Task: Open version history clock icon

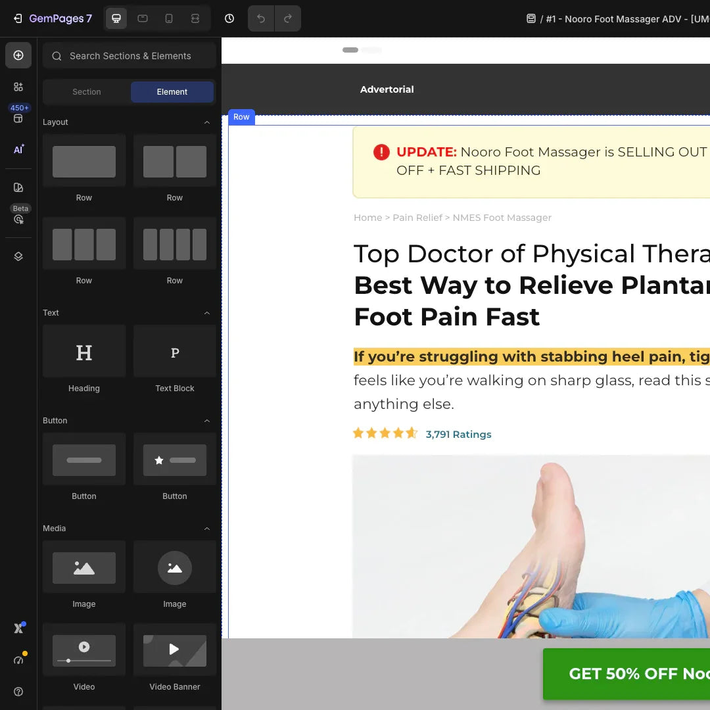Action: (x=229, y=18)
